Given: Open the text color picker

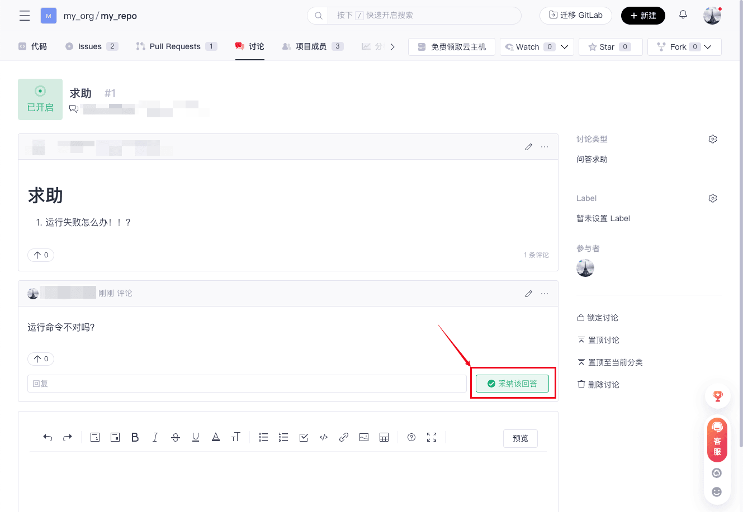Looking at the screenshot, I should pyautogui.click(x=216, y=437).
